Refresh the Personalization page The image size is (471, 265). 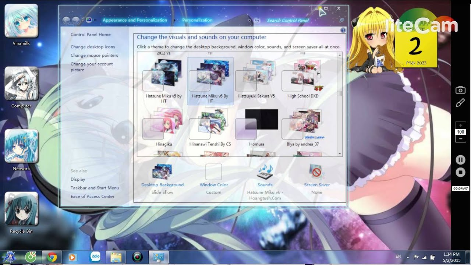pos(257,21)
